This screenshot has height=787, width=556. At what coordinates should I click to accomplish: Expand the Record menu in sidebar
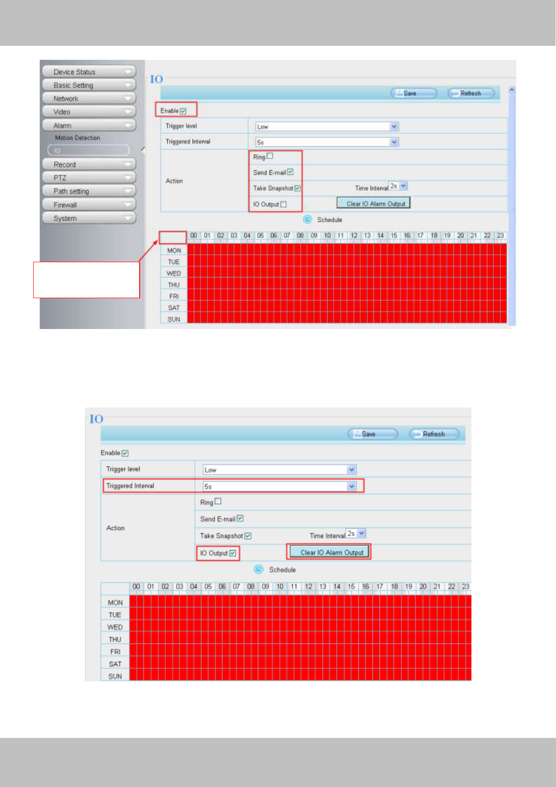click(89, 165)
